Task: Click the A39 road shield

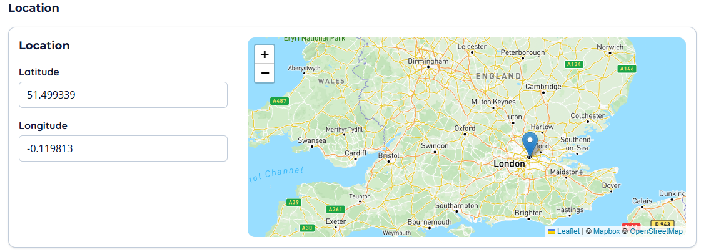Action: coord(293,202)
